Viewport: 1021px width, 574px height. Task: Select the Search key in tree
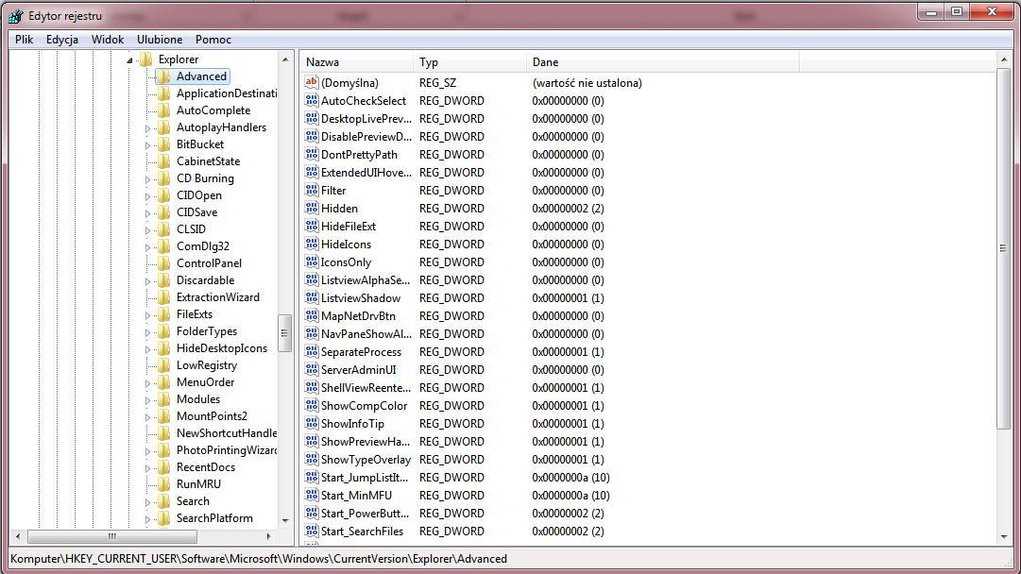(193, 500)
